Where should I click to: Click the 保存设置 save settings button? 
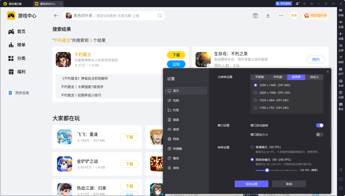point(251,184)
